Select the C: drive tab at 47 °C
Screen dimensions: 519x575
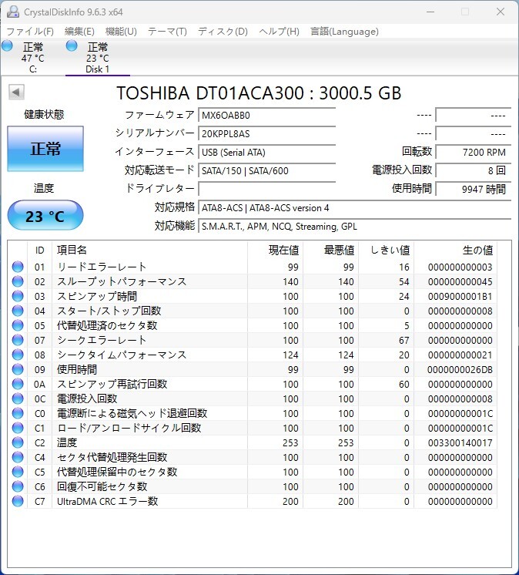coord(32,58)
